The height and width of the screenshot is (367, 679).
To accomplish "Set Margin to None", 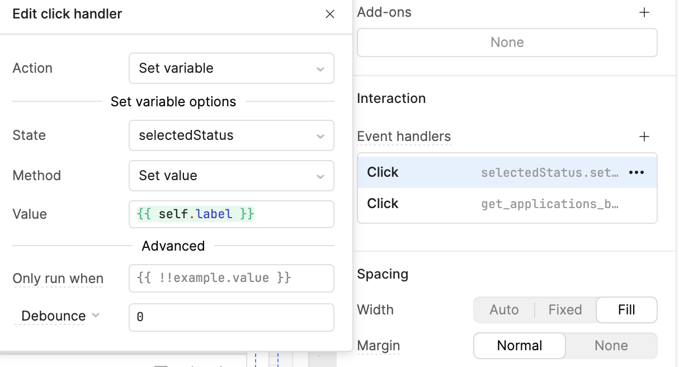I will [x=611, y=346].
